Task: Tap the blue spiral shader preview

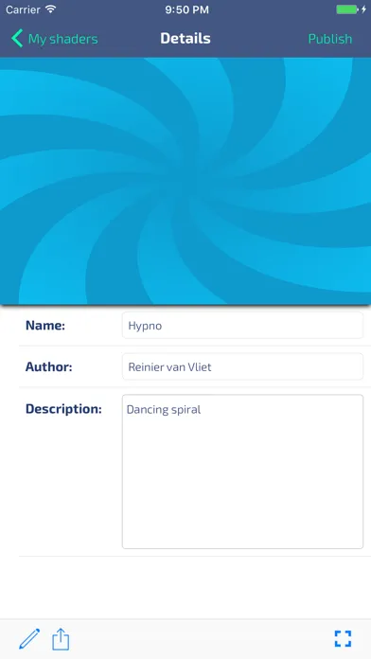Action: click(185, 181)
